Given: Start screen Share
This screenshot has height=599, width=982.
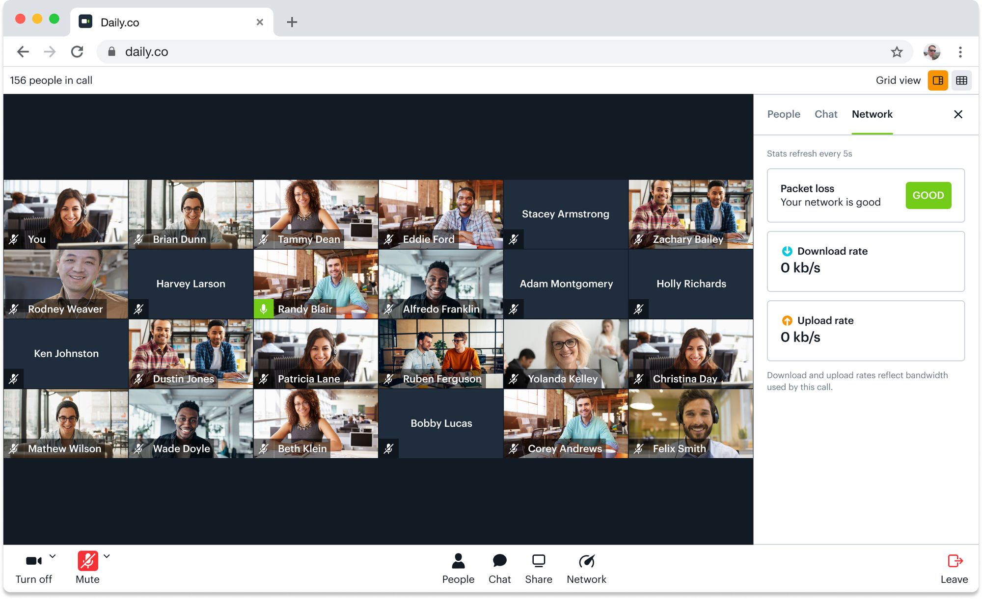Looking at the screenshot, I should [x=539, y=569].
